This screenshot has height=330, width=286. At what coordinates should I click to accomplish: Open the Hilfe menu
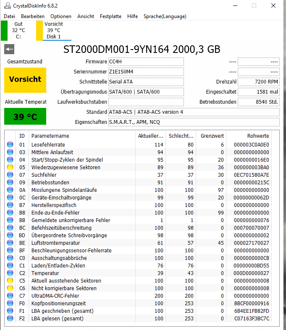(133, 16)
